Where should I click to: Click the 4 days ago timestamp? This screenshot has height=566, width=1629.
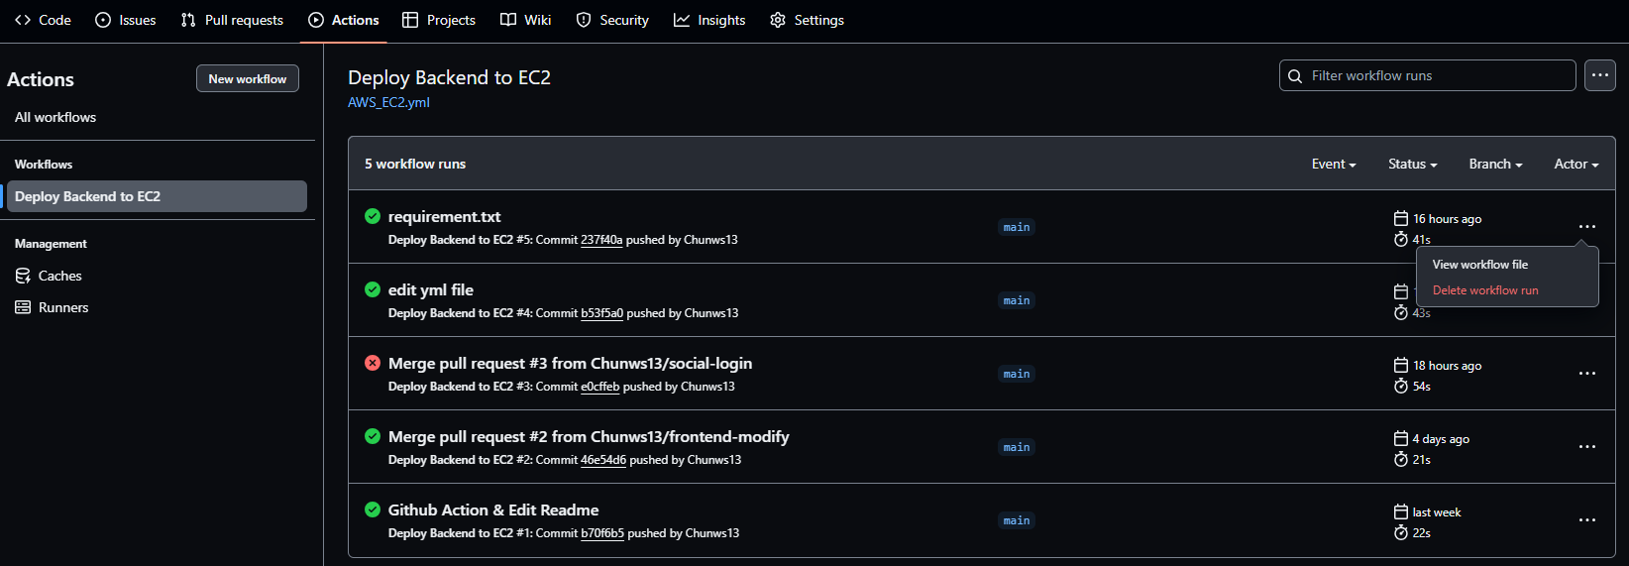(1441, 439)
